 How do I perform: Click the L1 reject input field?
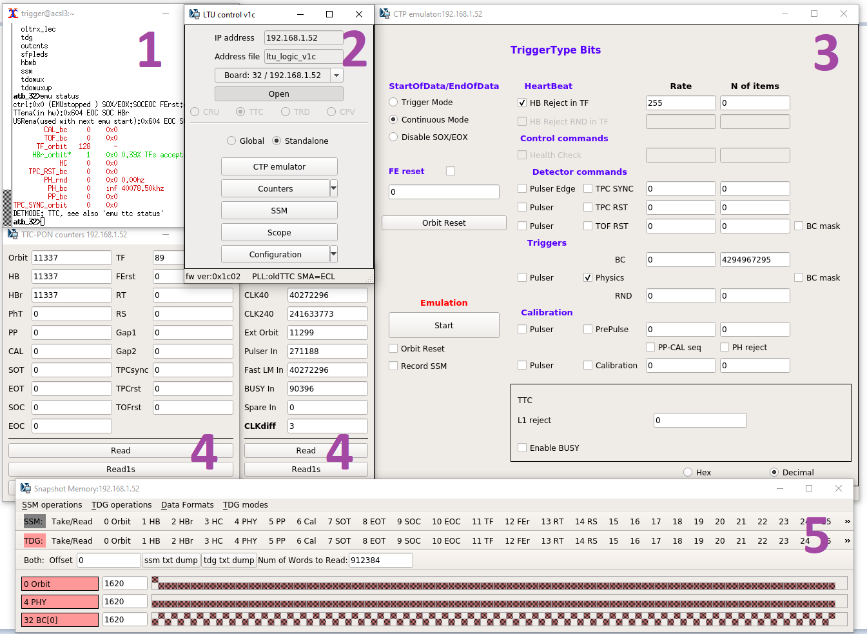coord(700,420)
